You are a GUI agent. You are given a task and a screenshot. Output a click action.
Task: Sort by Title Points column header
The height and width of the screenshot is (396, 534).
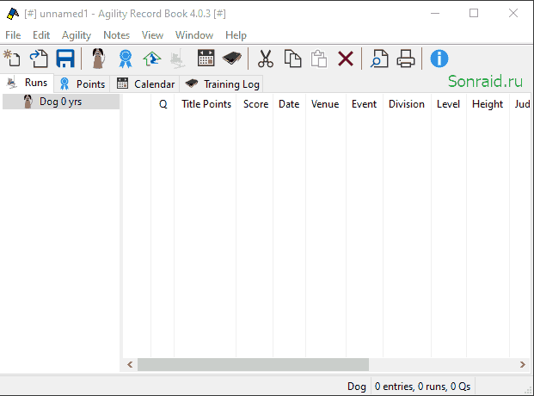click(x=206, y=104)
